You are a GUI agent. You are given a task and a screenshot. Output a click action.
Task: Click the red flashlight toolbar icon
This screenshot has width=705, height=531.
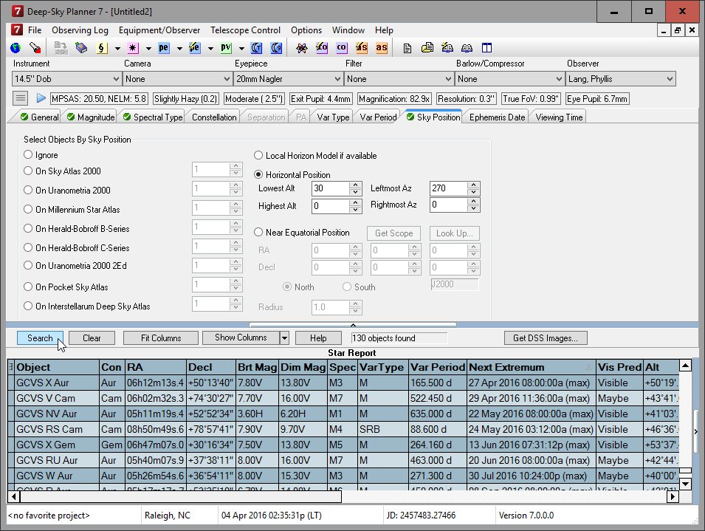34,48
